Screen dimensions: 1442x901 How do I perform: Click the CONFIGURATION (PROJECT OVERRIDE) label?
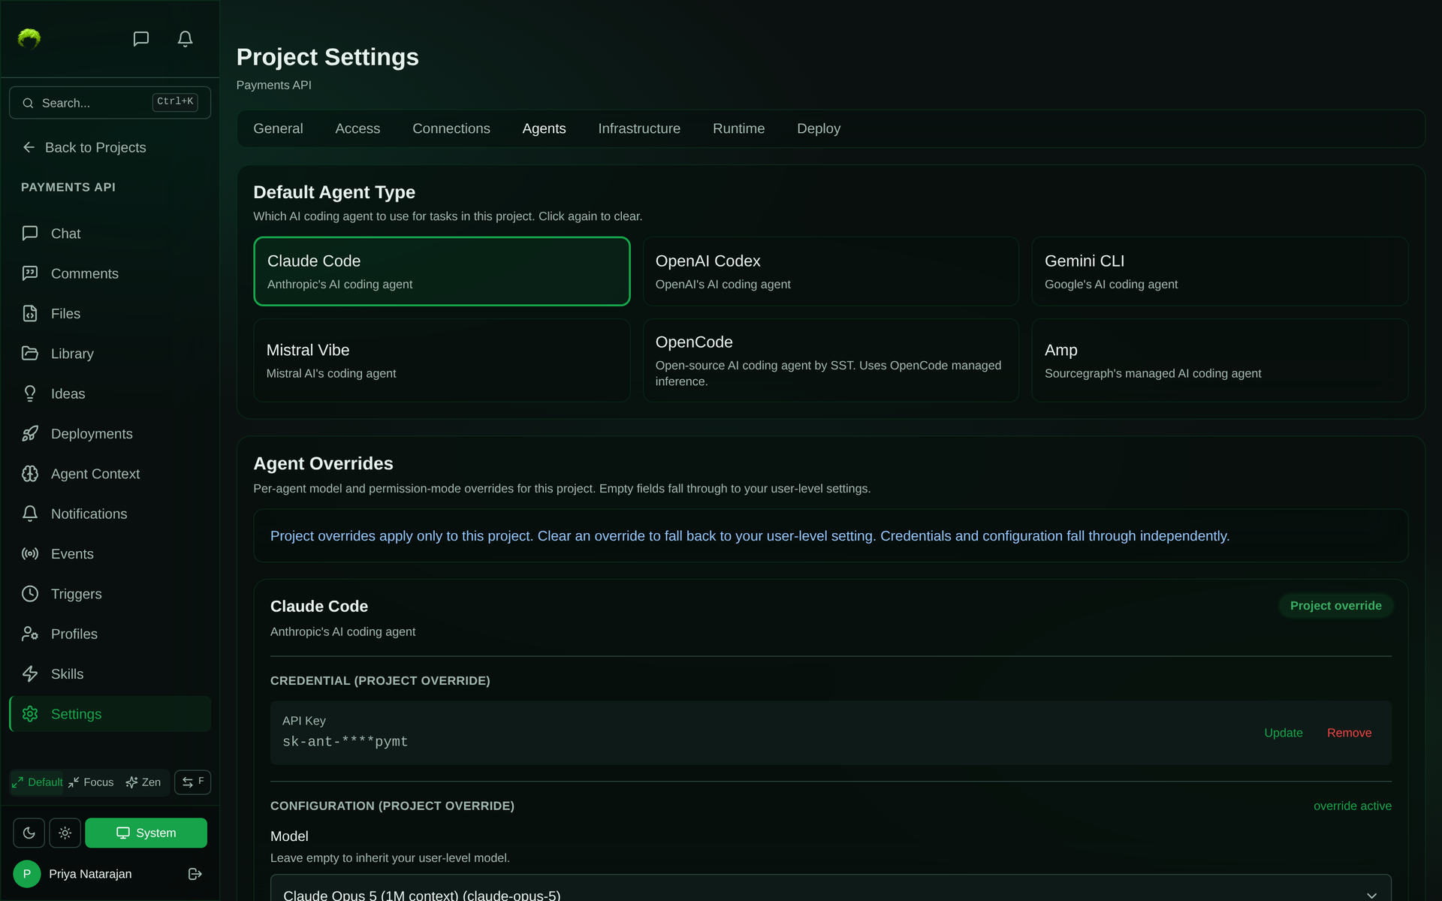tap(392, 806)
